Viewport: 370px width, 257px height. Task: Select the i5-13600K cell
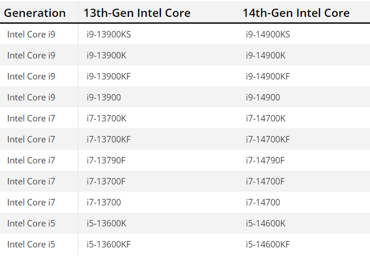tap(106, 224)
